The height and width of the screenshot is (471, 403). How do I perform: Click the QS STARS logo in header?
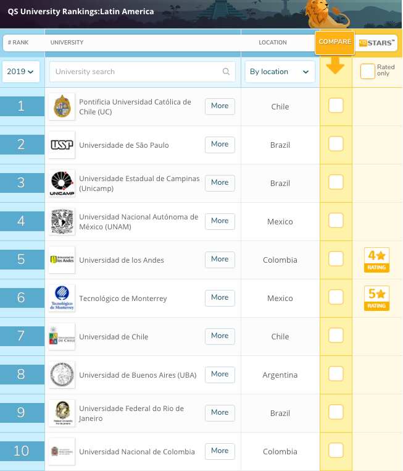point(376,43)
